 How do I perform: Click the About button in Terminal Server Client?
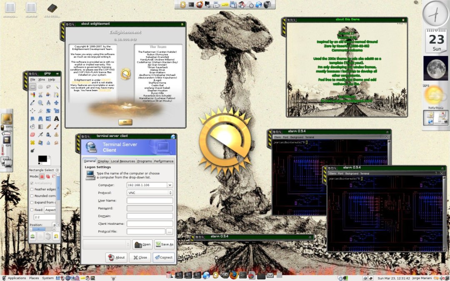(117, 257)
